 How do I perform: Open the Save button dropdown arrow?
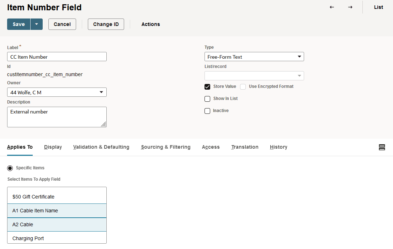[x=37, y=24]
